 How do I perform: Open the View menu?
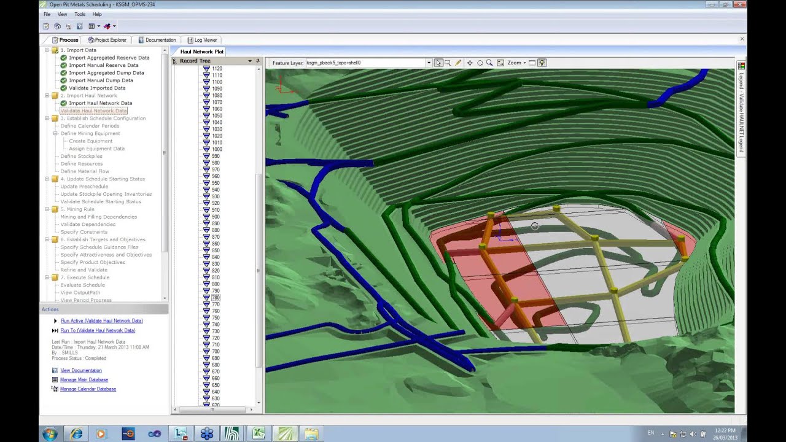pyautogui.click(x=62, y=14)
